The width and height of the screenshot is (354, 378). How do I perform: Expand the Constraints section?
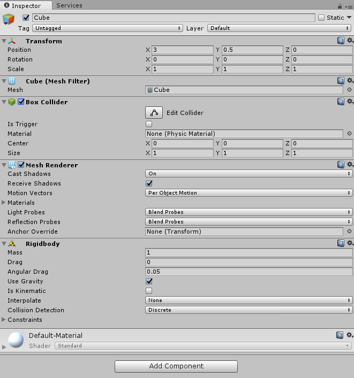point(4,320)
